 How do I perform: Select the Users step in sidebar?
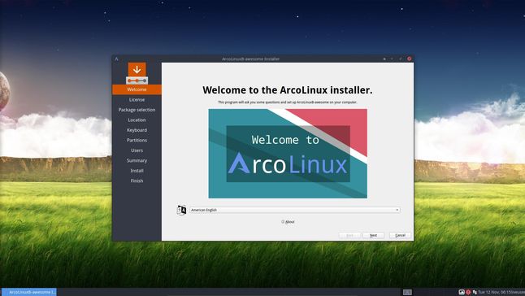[x=137, y=150]
